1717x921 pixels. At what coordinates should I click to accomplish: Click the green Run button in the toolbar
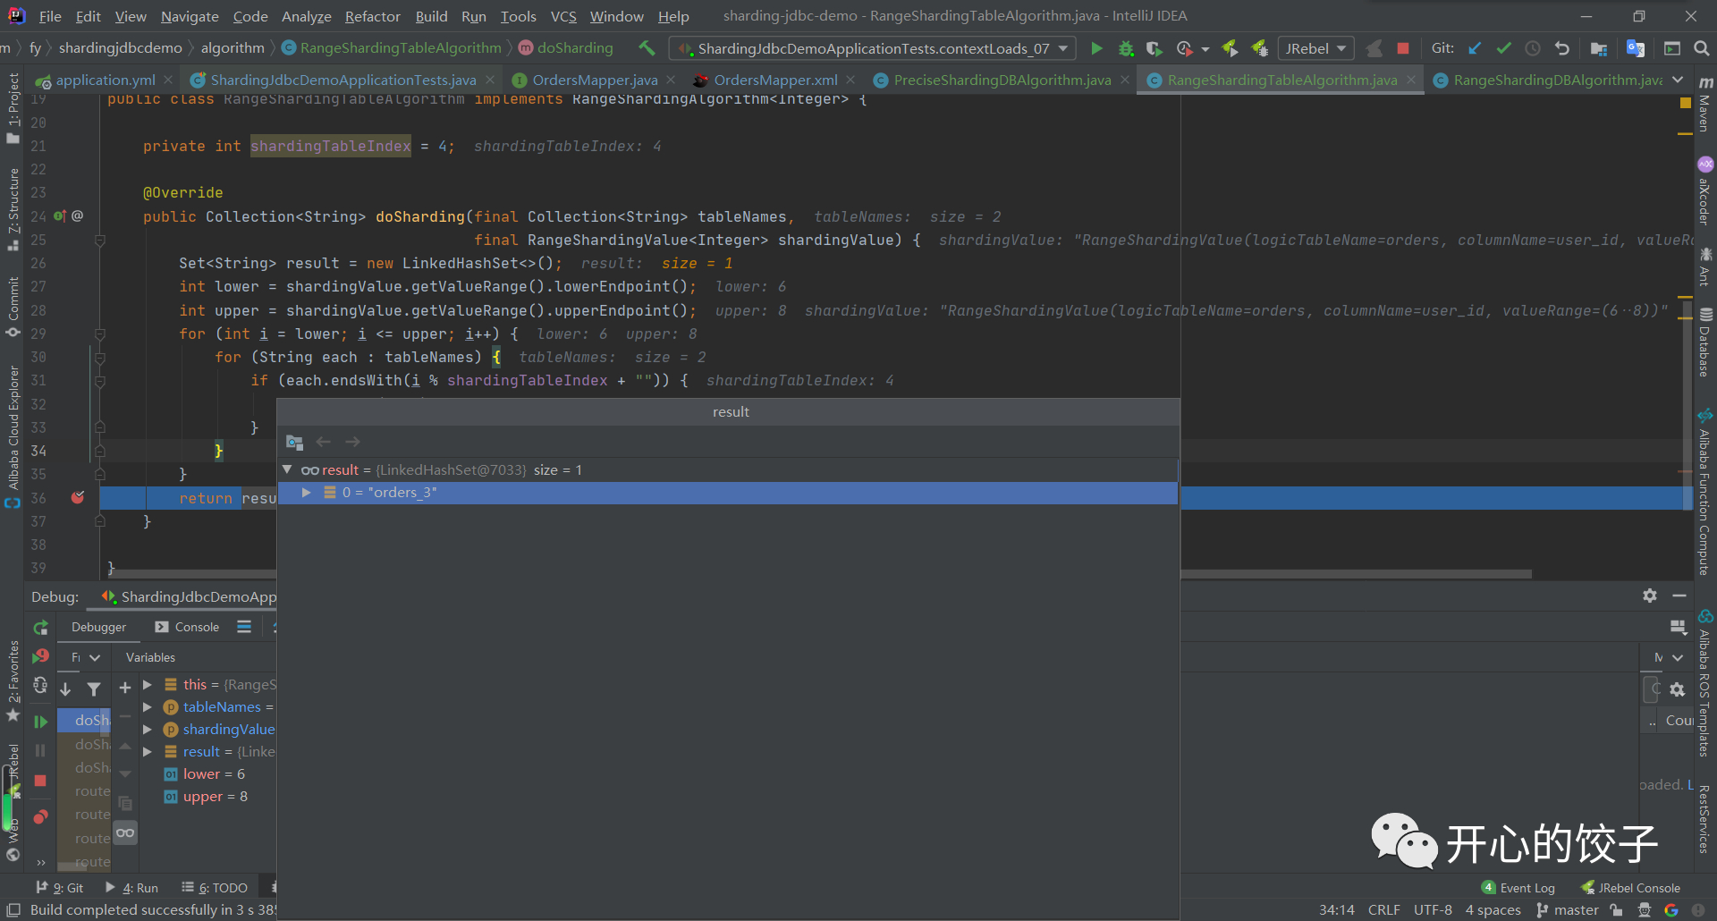tap(1096, 48)
